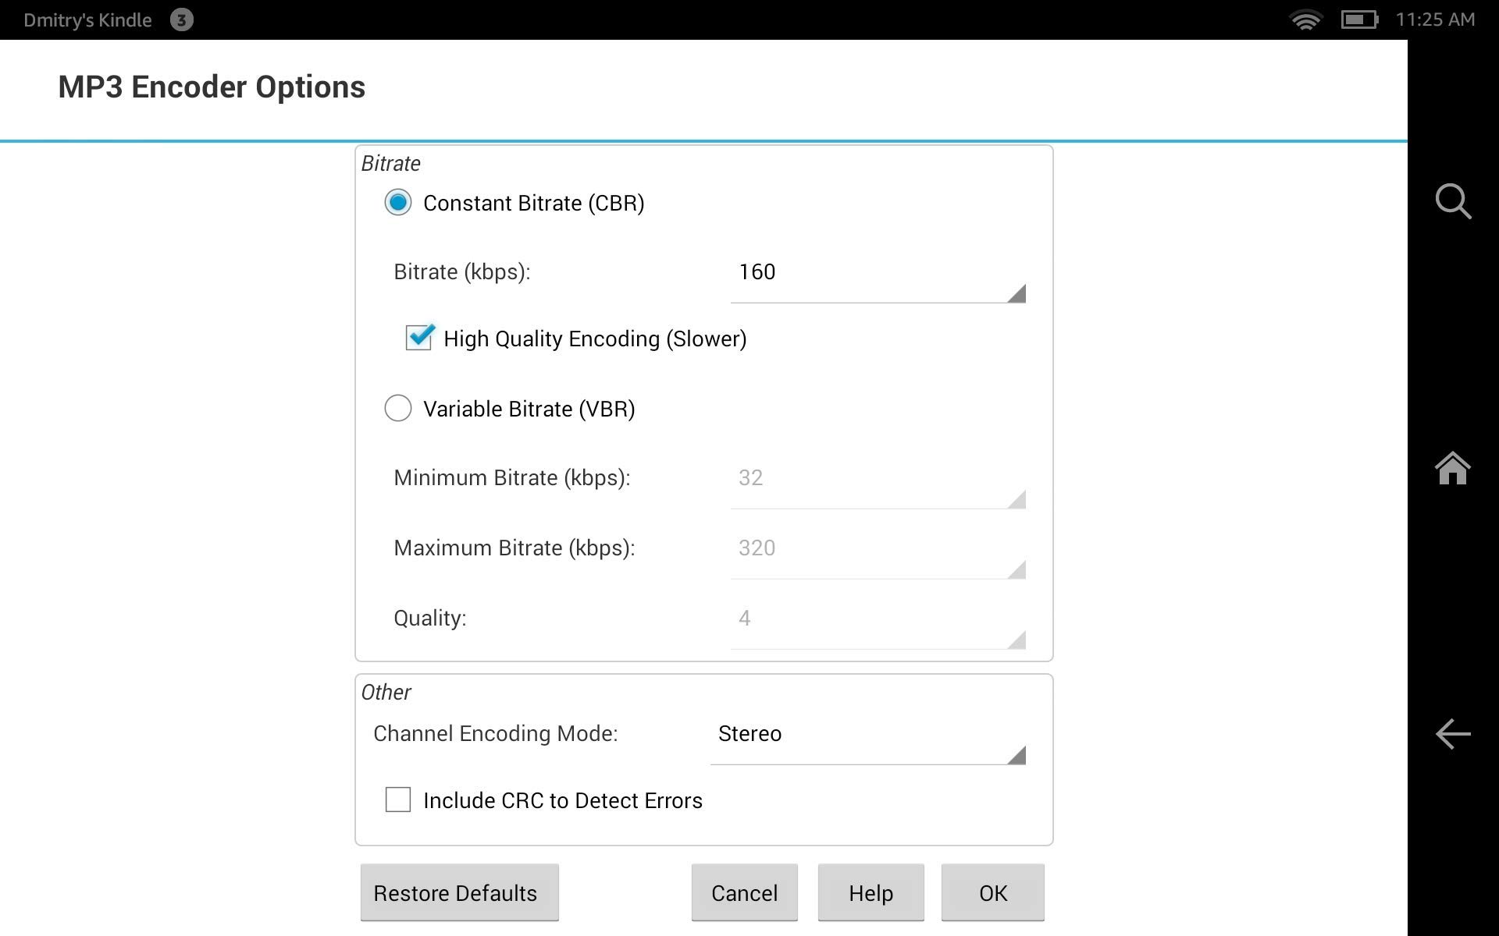
Task: Open the Channel Encoding Mode selector
Action: [x=867, y=739]
